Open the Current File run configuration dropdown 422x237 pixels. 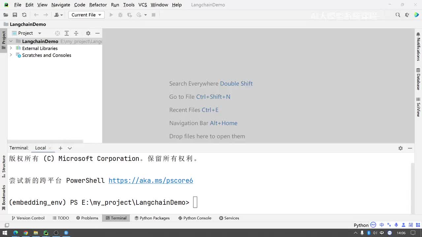coord(86,15)
